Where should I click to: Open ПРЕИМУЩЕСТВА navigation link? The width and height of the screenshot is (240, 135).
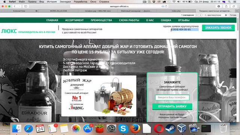pos(101,20)
